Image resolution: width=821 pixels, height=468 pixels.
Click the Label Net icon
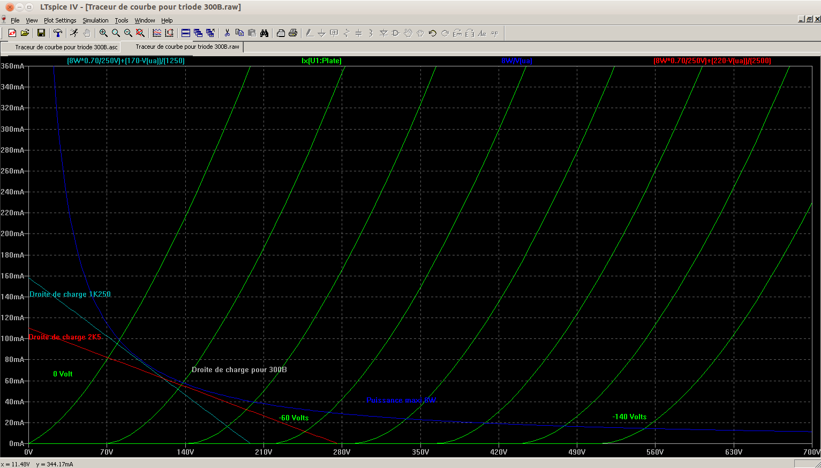coord(334,33)
